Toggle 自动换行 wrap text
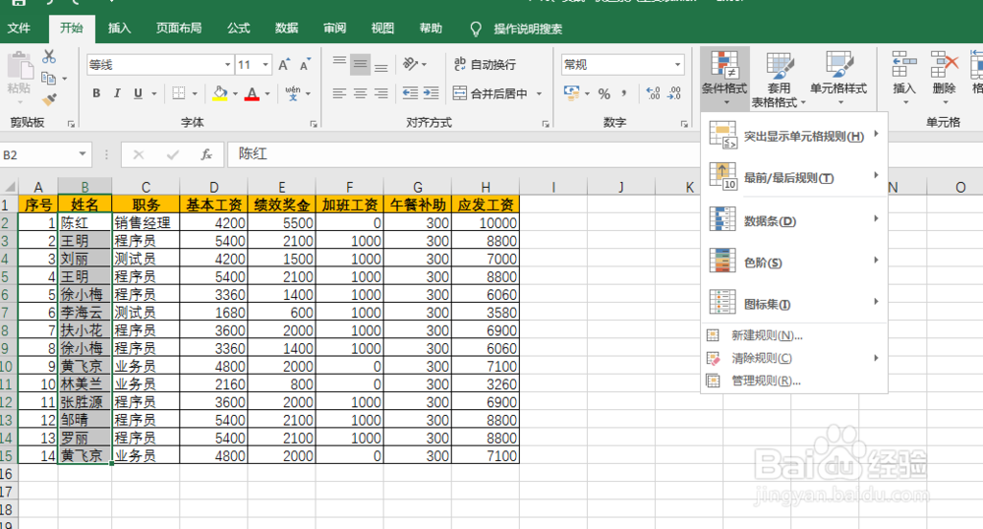Viewport: 983px width, 529px height. [x=485, y=65]
